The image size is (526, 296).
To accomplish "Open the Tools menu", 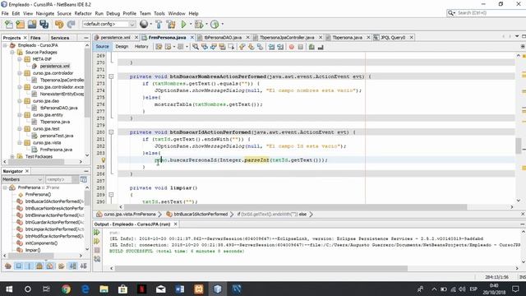I will tap(159, 13).
